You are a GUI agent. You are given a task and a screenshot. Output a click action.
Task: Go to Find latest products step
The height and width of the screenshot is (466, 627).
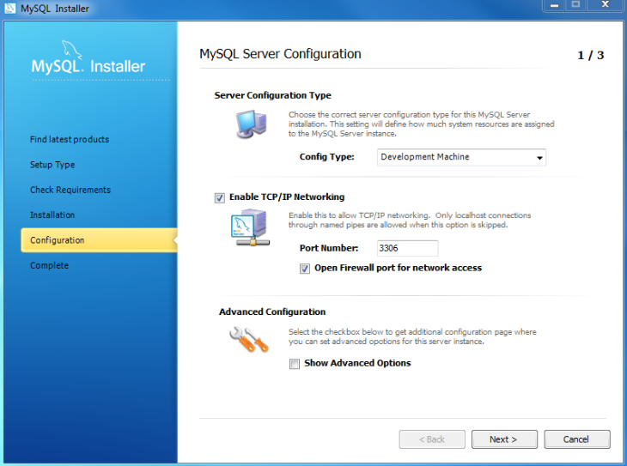[70, 140]
